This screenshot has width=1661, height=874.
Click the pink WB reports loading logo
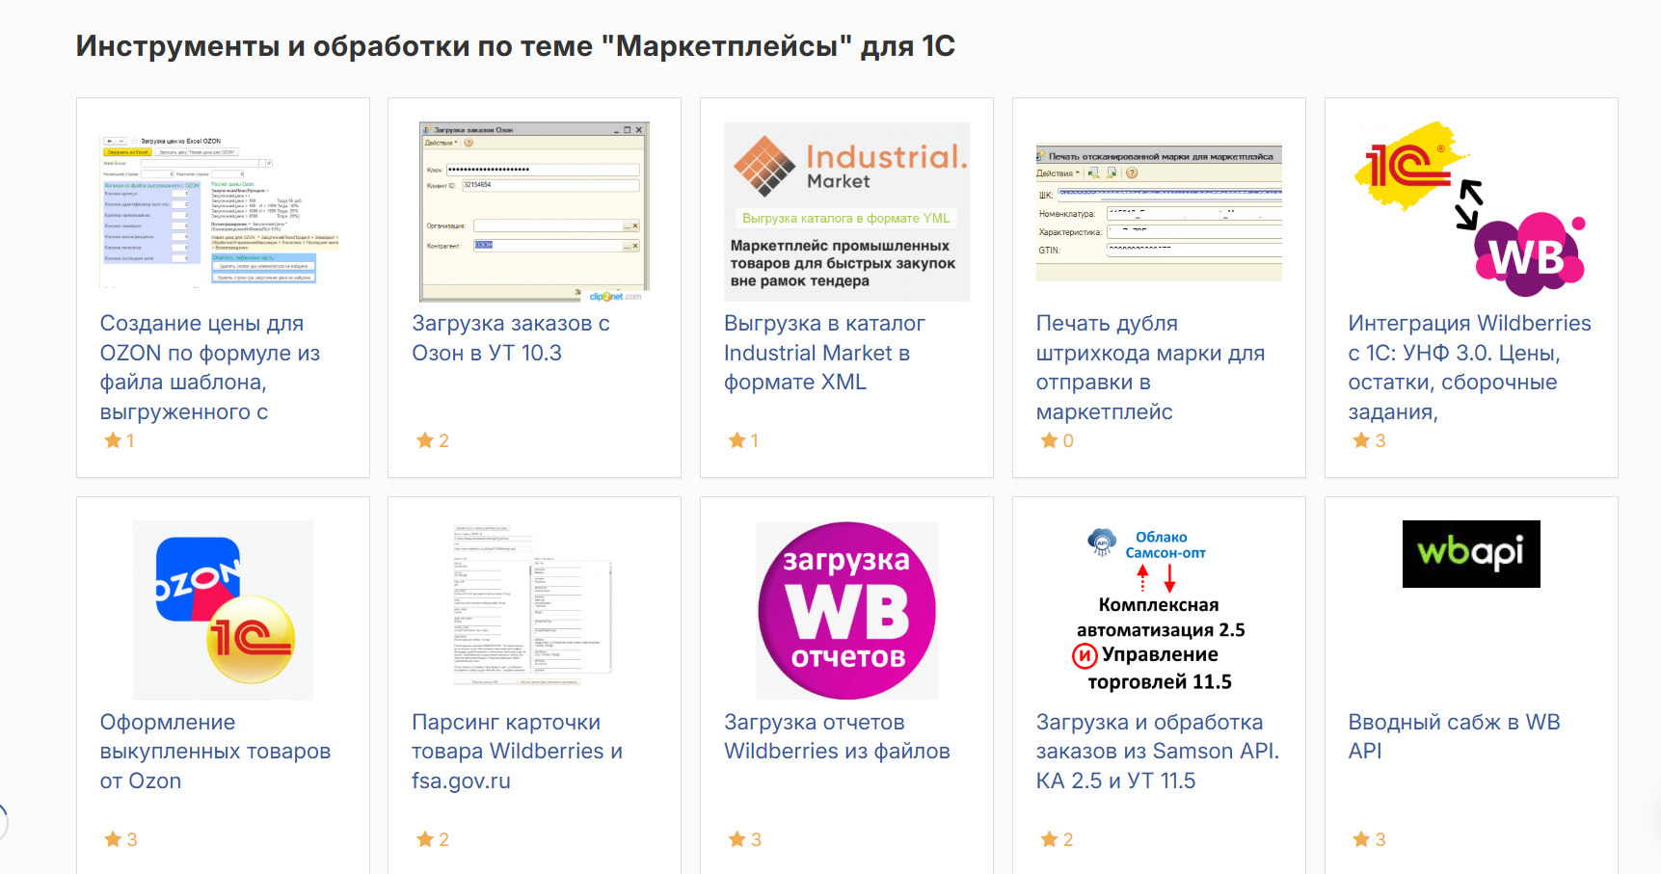(846, 610)
